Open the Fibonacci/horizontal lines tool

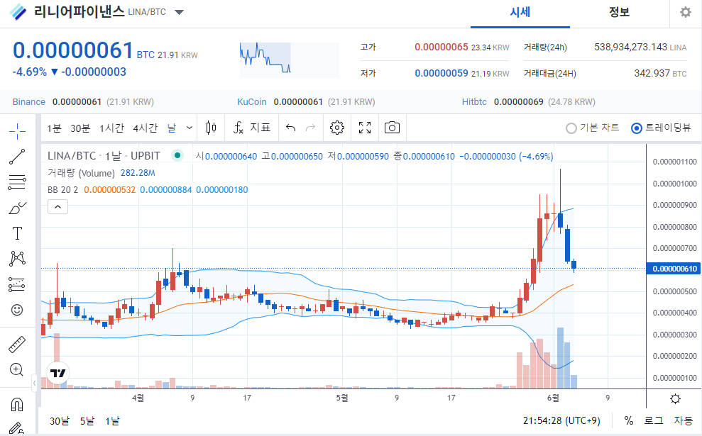[x=17, y=182]
